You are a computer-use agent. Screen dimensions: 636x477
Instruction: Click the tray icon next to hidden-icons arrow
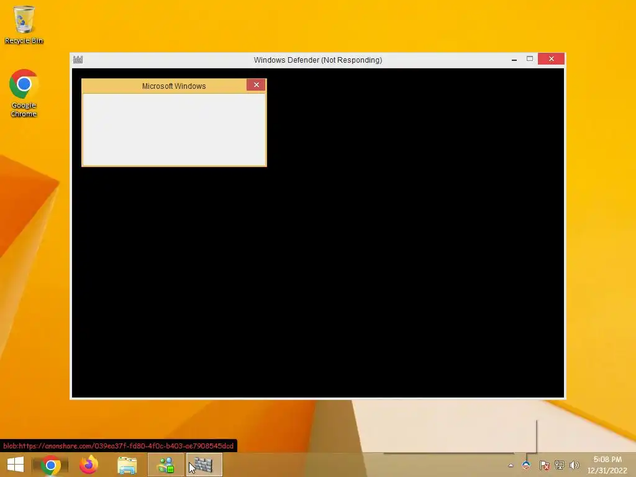point(526,465)
